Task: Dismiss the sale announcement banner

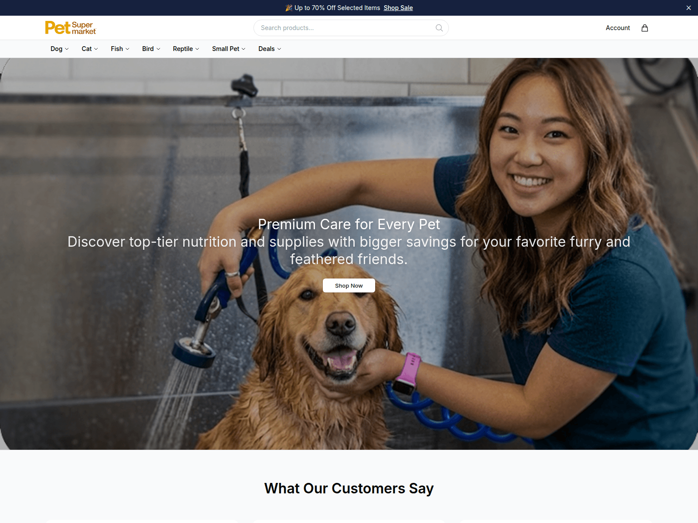Action: pos(688,8)
